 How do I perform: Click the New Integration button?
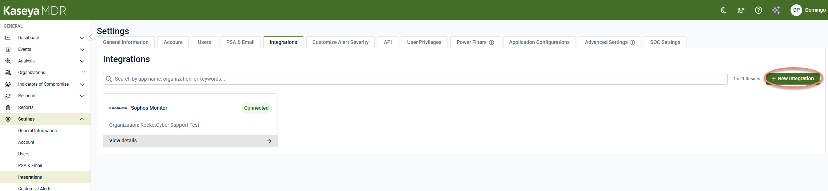tap(793, 78)
